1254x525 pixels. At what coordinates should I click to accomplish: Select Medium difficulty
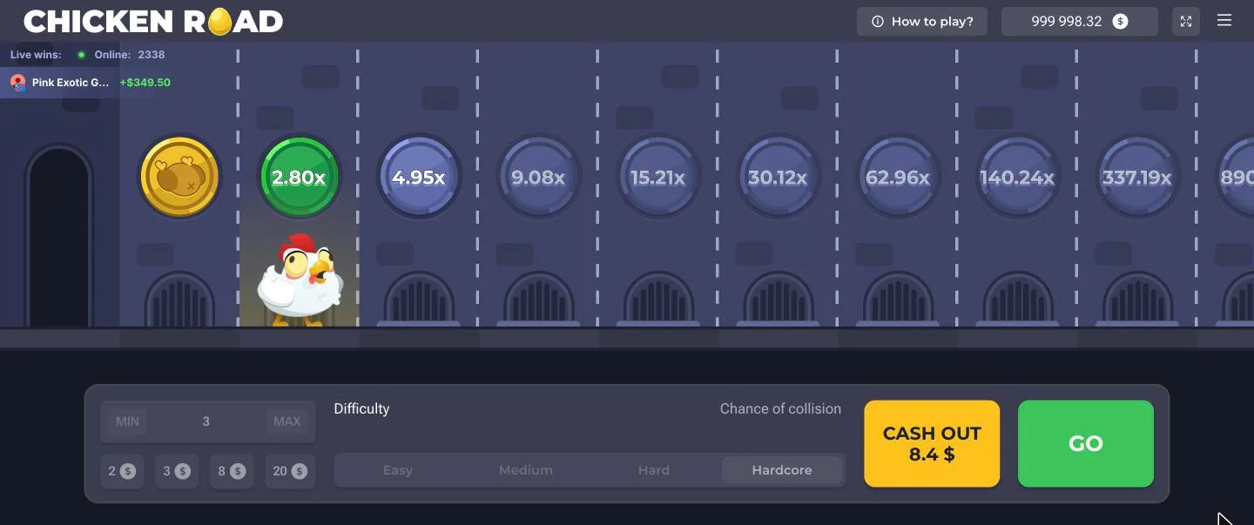point(526,470)
